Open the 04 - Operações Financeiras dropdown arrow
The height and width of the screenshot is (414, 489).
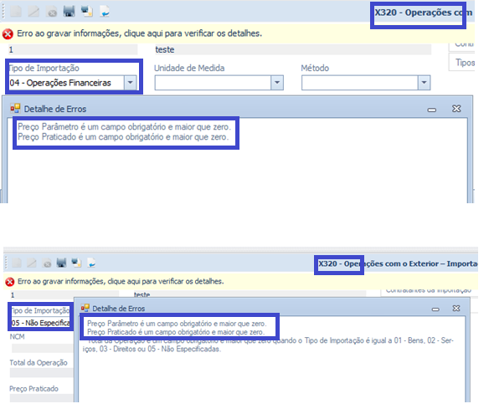pos(131,83)
